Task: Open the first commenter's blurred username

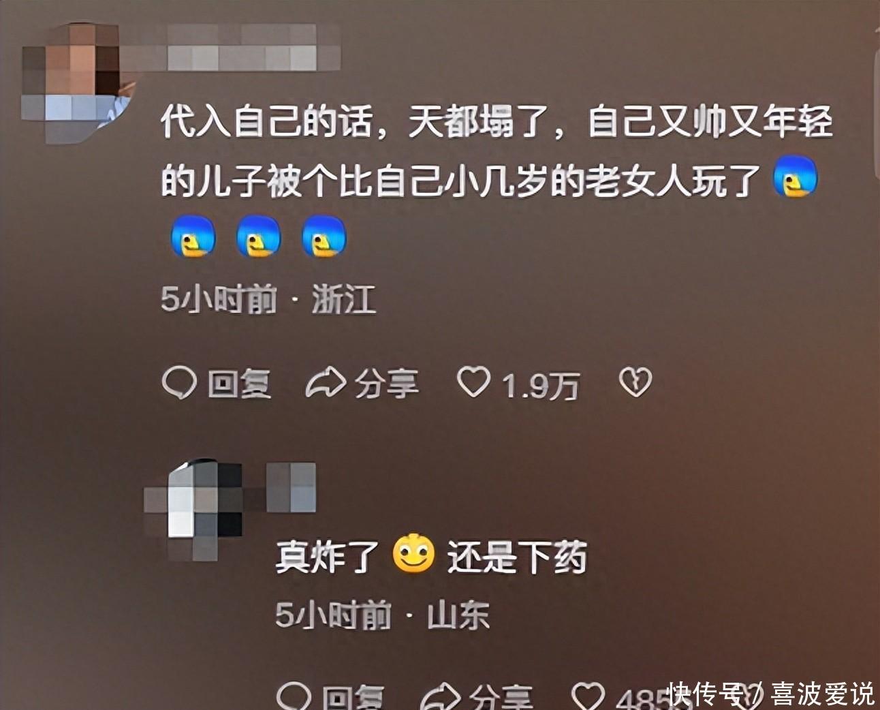Action: (253, 46)
